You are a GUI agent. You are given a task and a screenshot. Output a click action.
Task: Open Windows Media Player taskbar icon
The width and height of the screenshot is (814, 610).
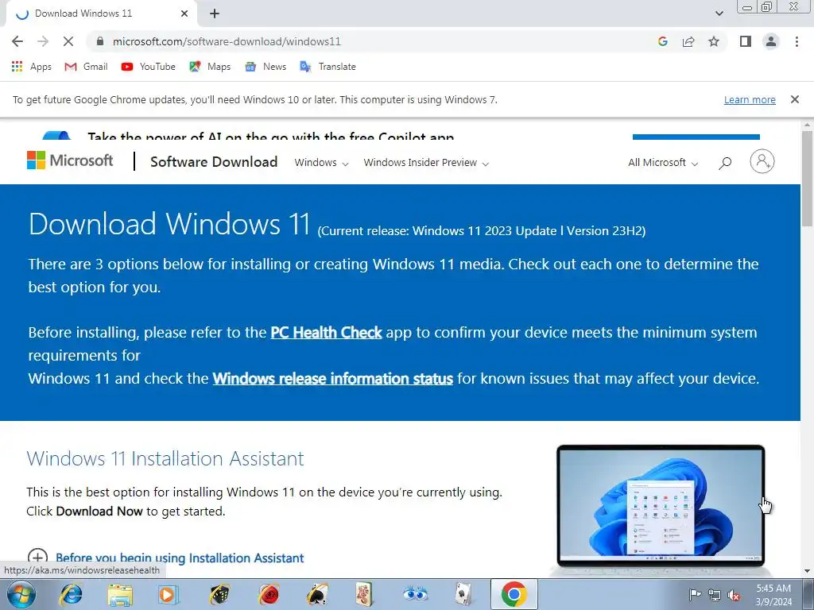[x=169, y=594]
